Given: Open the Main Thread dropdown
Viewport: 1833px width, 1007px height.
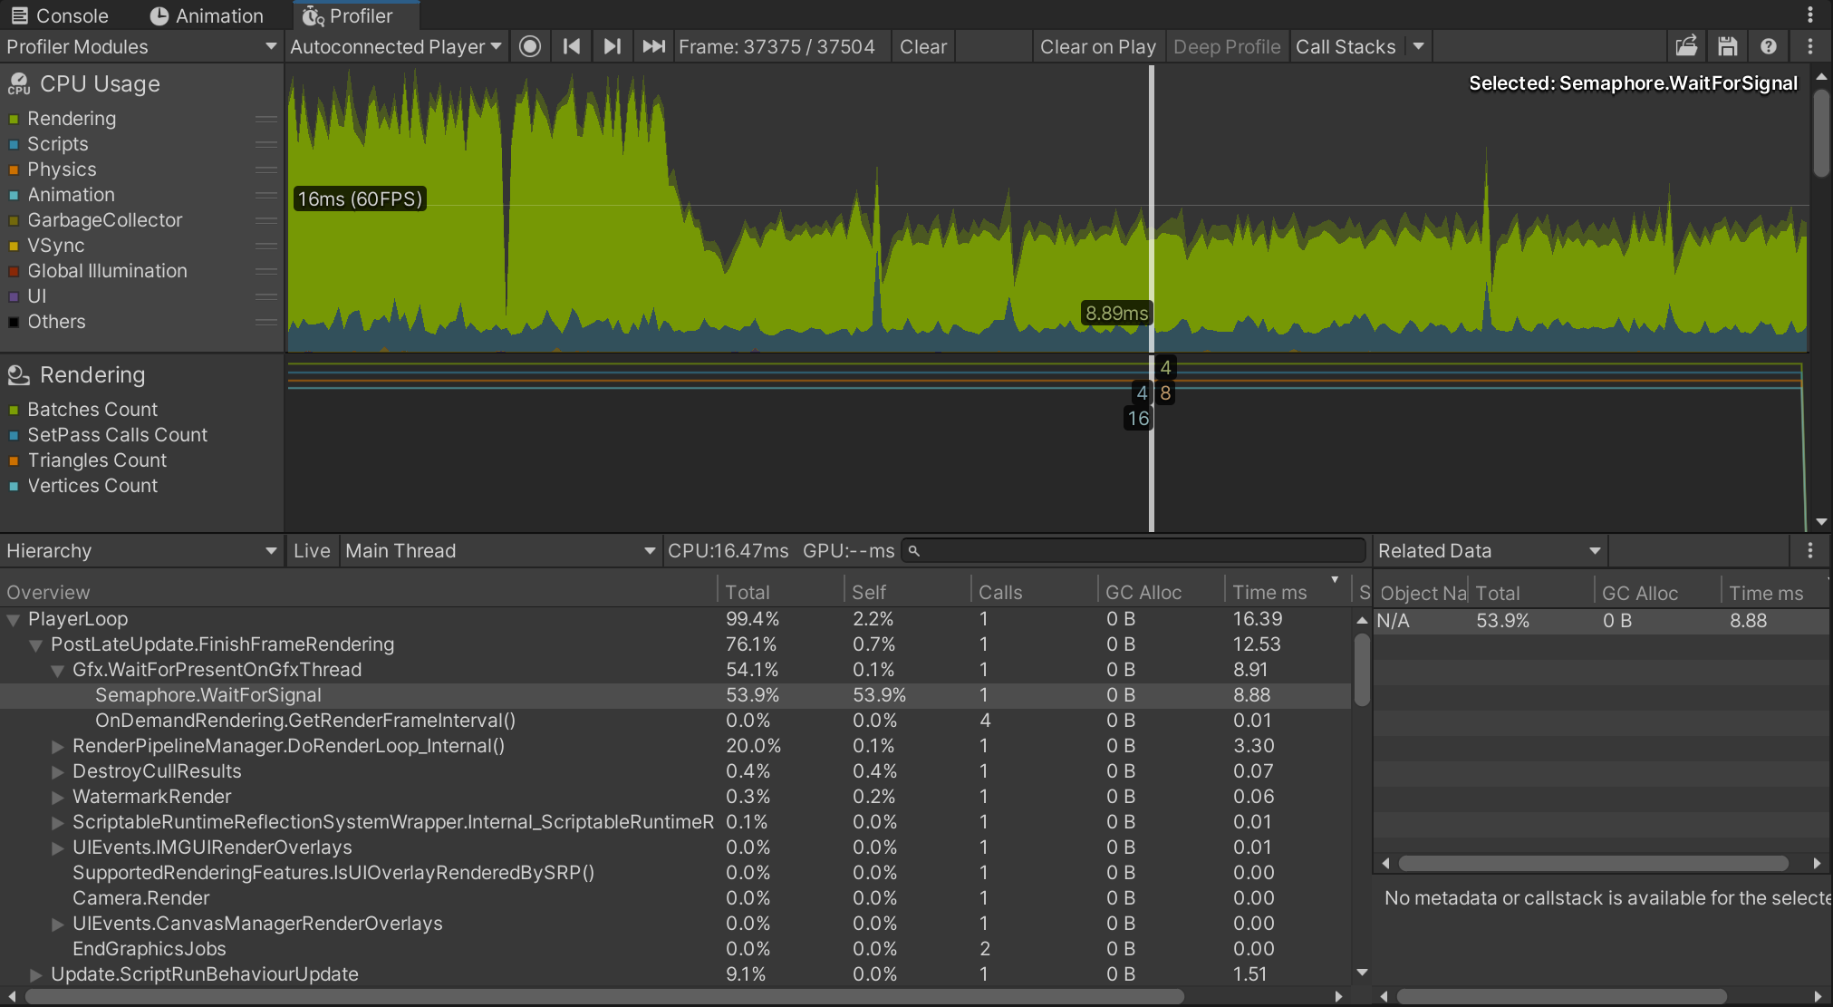Looking at the screenshot, I should pos(499,550).
